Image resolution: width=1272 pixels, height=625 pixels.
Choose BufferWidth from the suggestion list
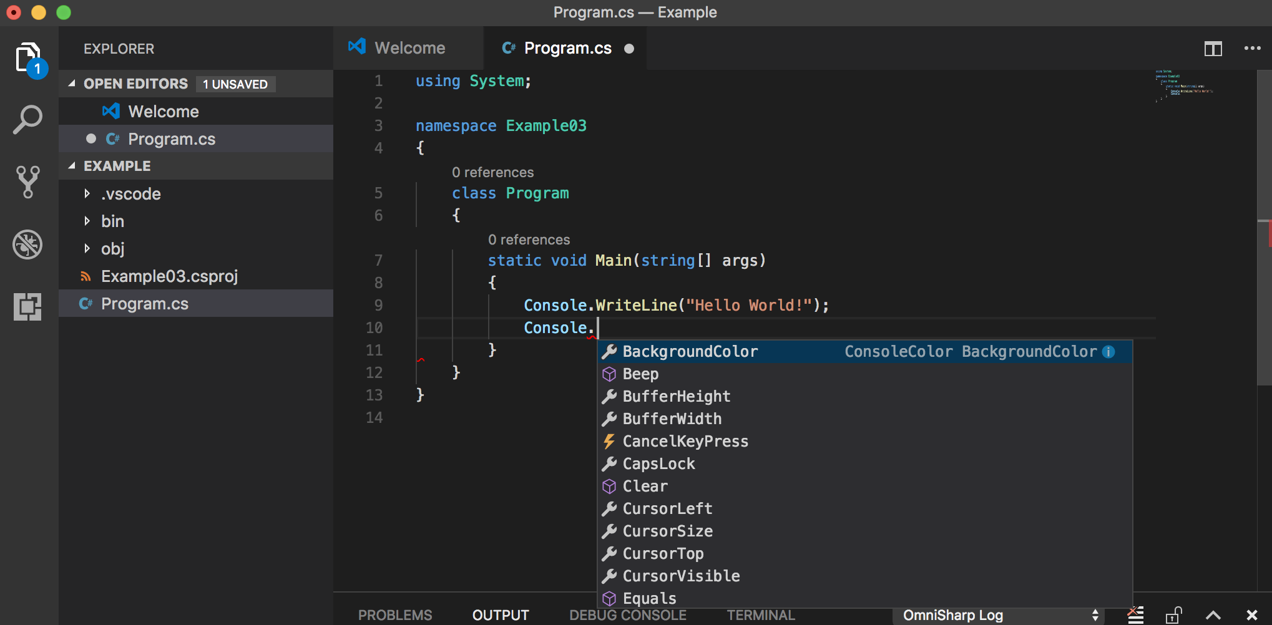864,419
